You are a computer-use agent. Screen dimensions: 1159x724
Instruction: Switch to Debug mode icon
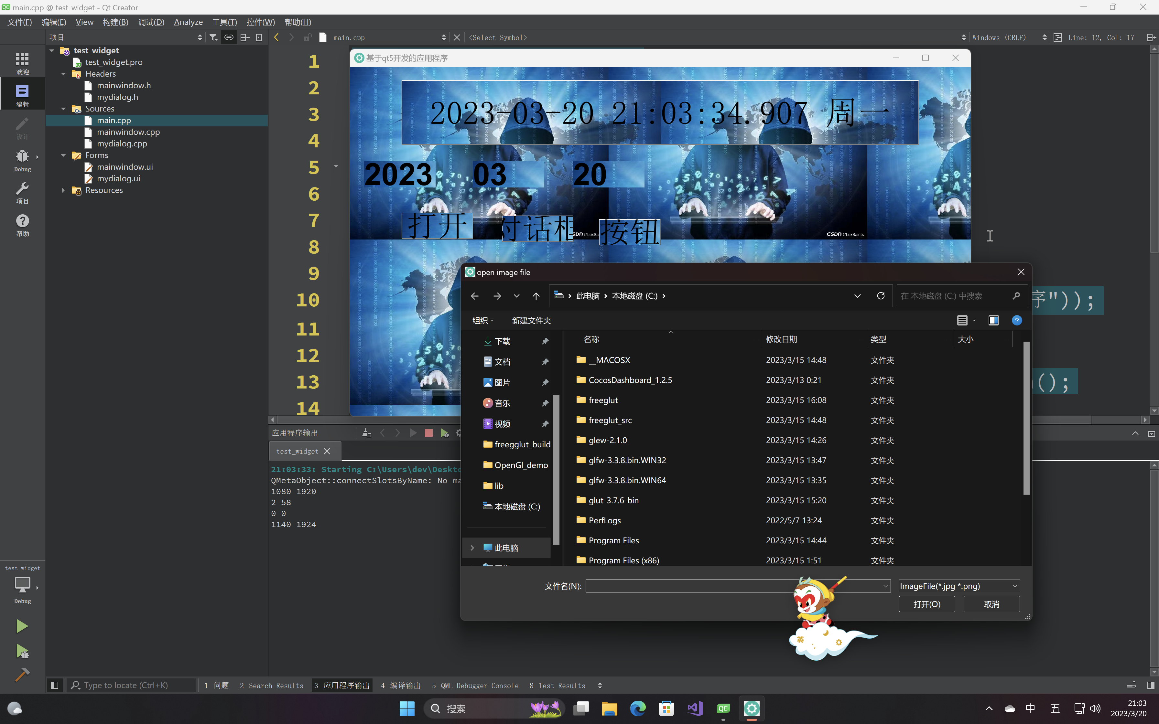[22, 159]
